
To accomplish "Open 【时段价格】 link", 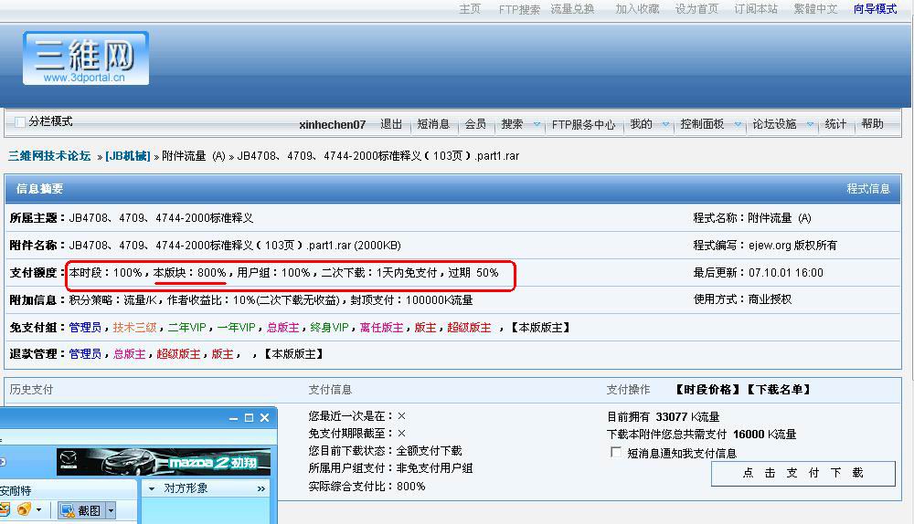I will (708, 390).
